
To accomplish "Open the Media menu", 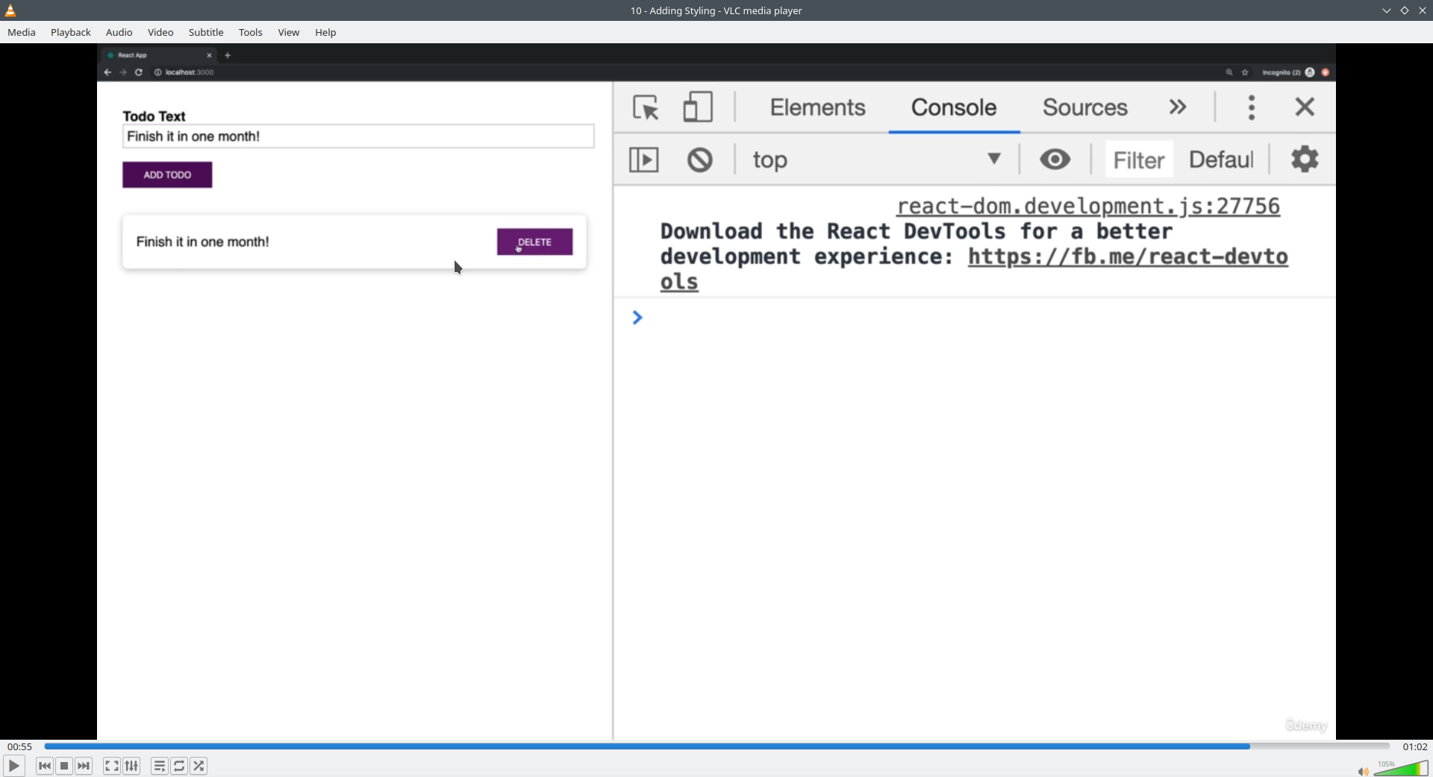I will click(22, 32).
